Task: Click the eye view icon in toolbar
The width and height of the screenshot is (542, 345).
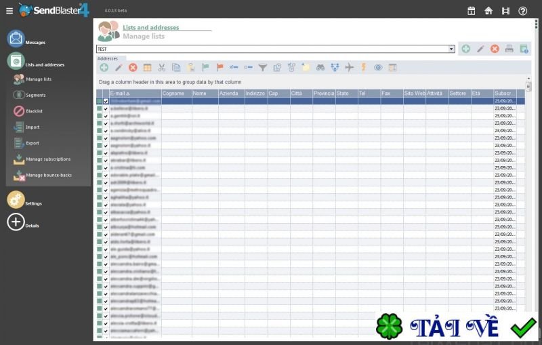Action: pyautogui.click(x=378, y=67)
